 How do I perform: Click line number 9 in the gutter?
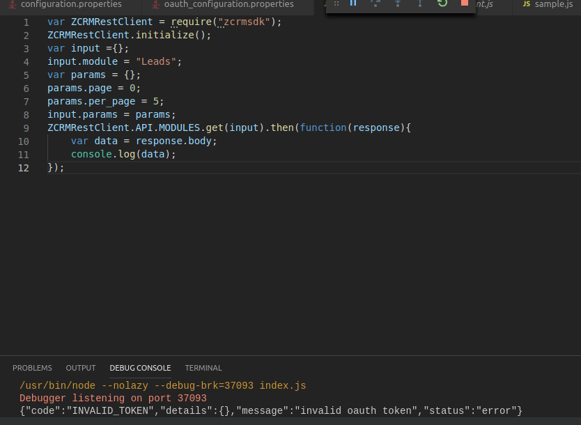pyautogui.click(x=26, y=128)
